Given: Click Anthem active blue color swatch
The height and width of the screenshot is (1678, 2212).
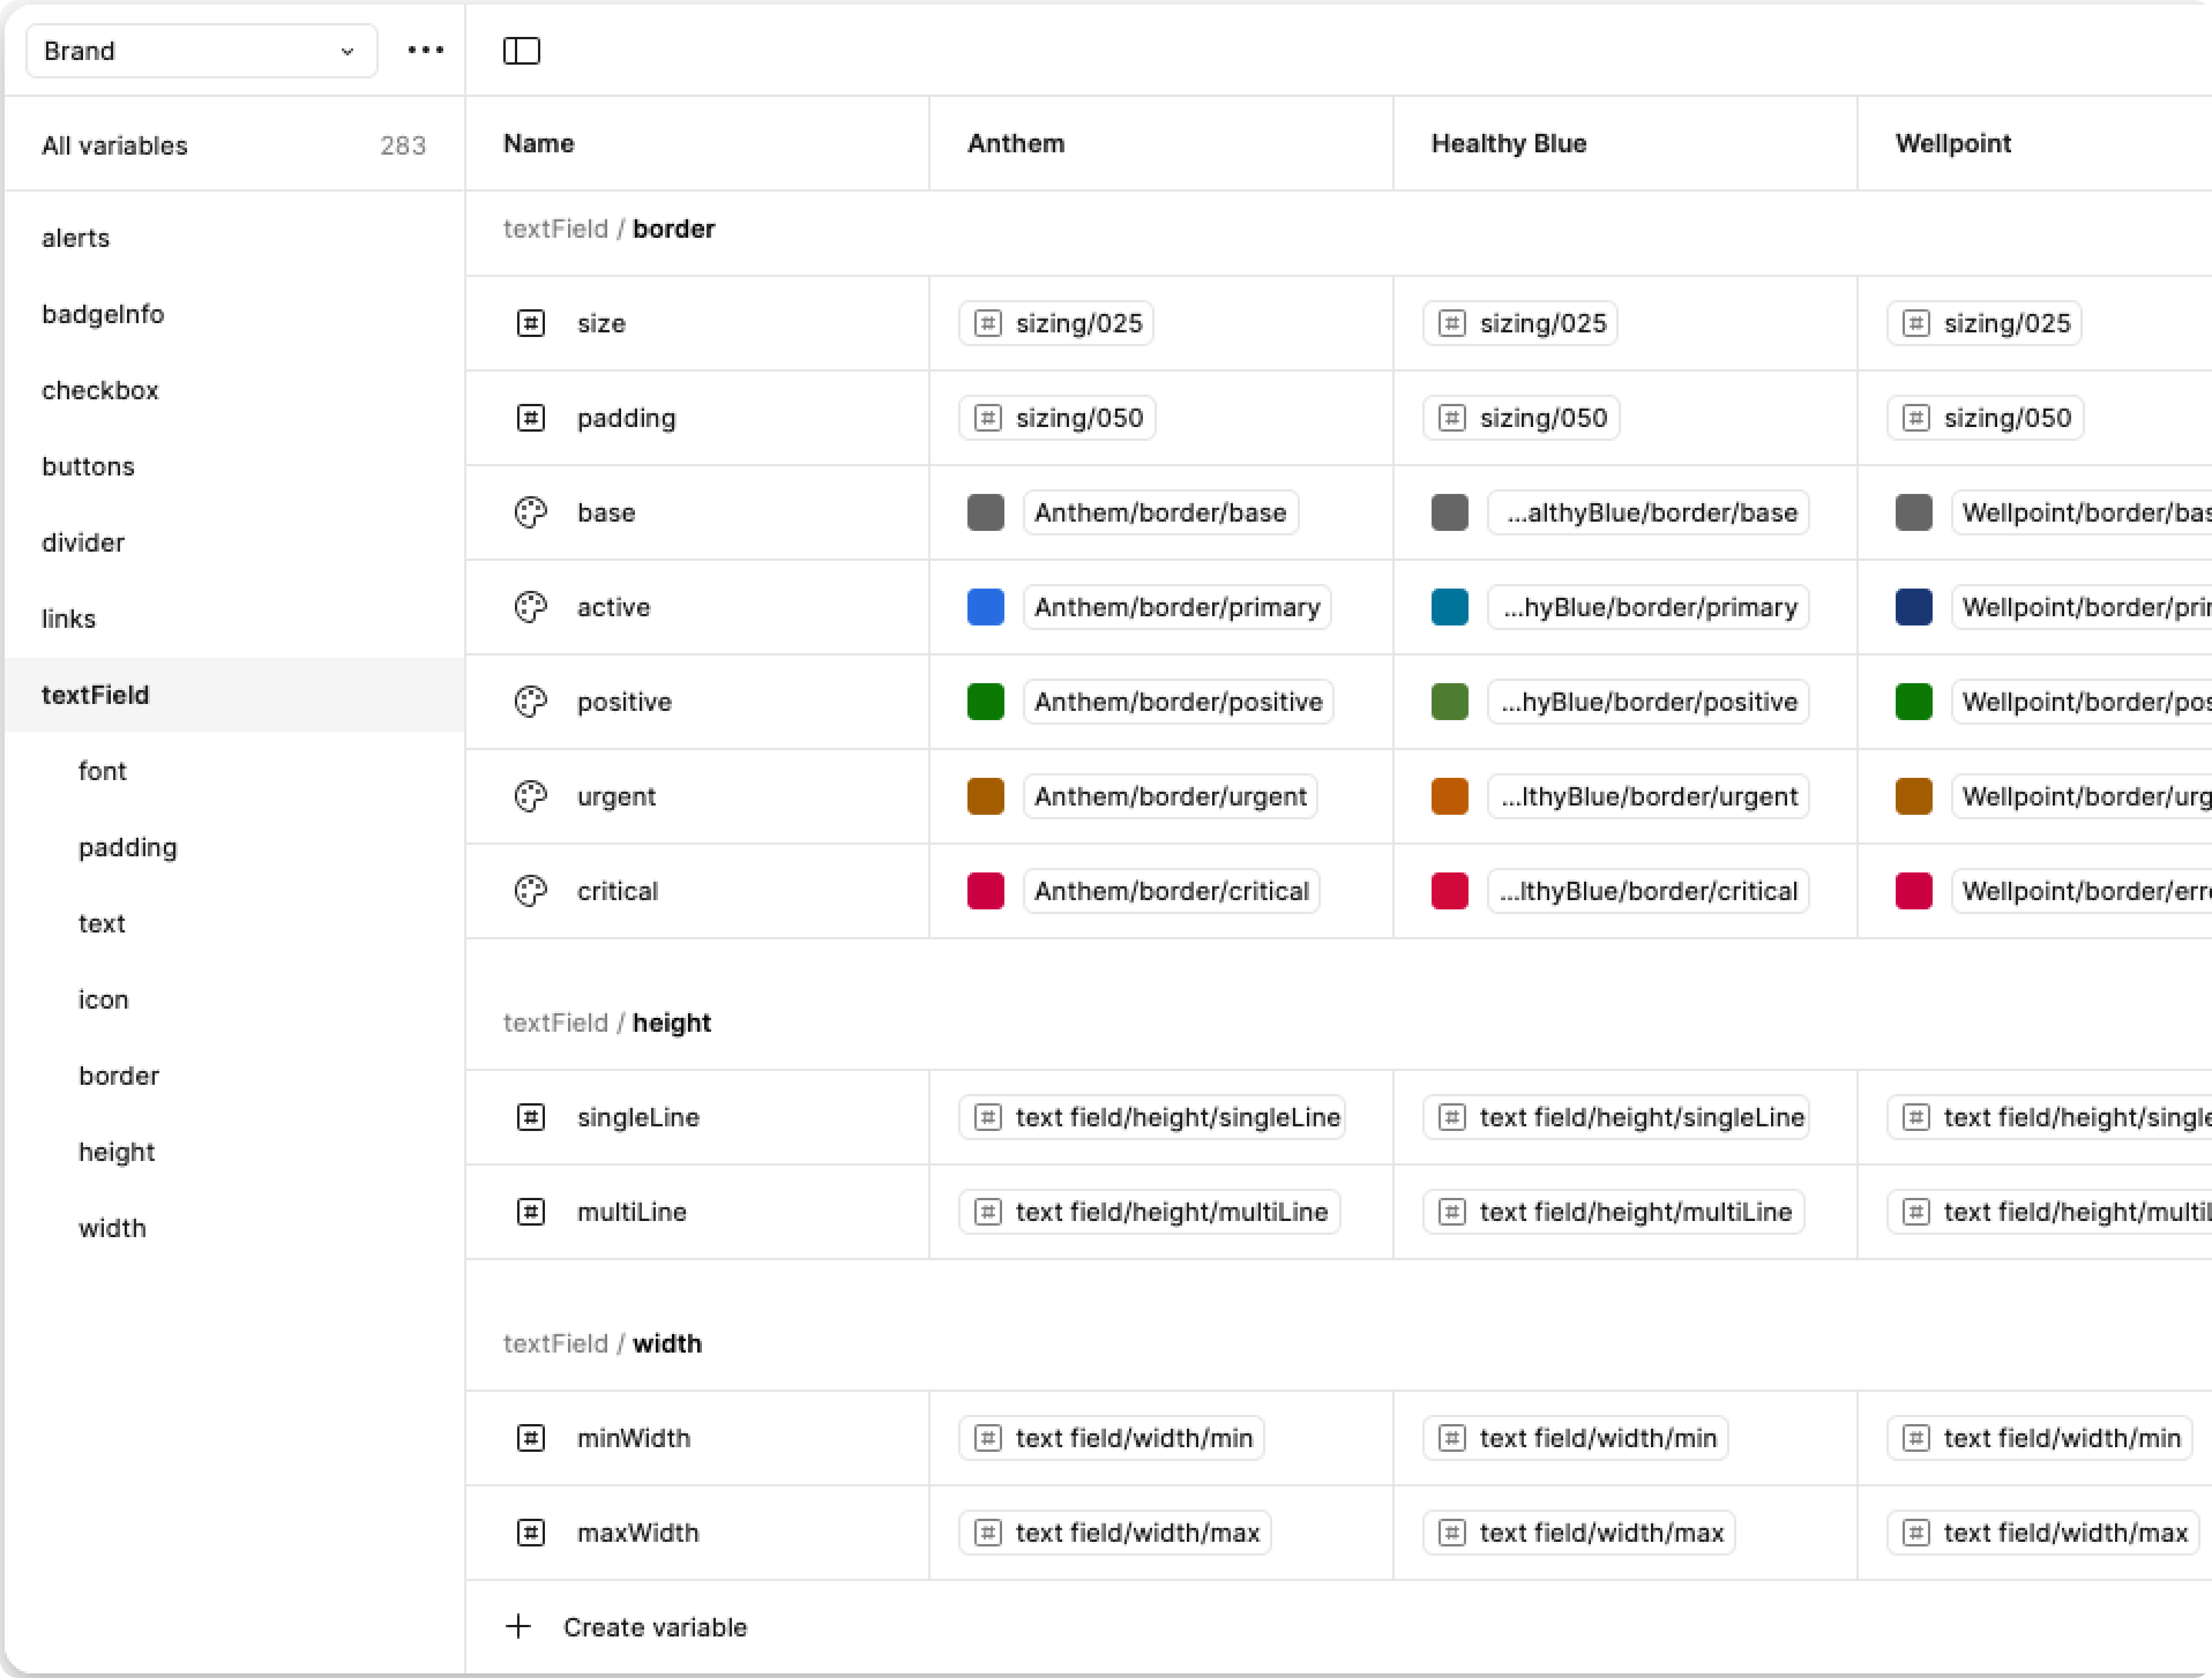Looking at the screenshot, I should [x=985, y=608].
